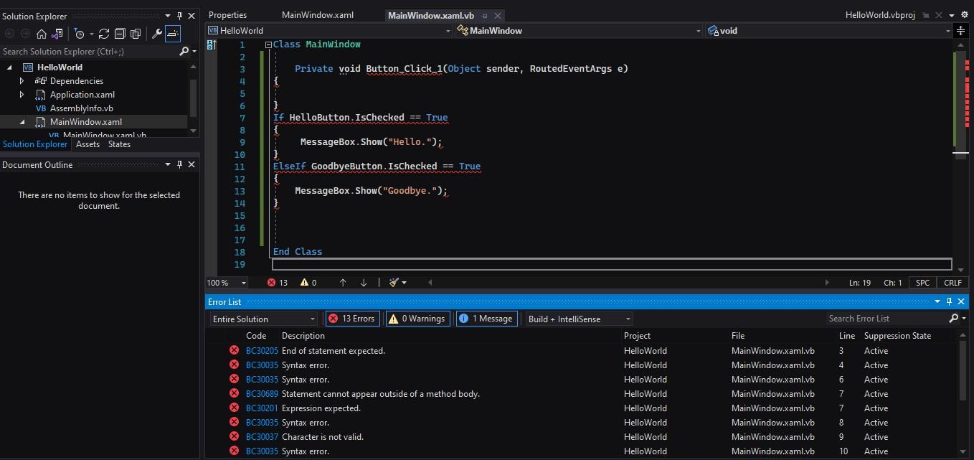Click the pin icon on the Error List panel
The width and height of the screenshot is (974, 460).
click(x=949, y=301)
